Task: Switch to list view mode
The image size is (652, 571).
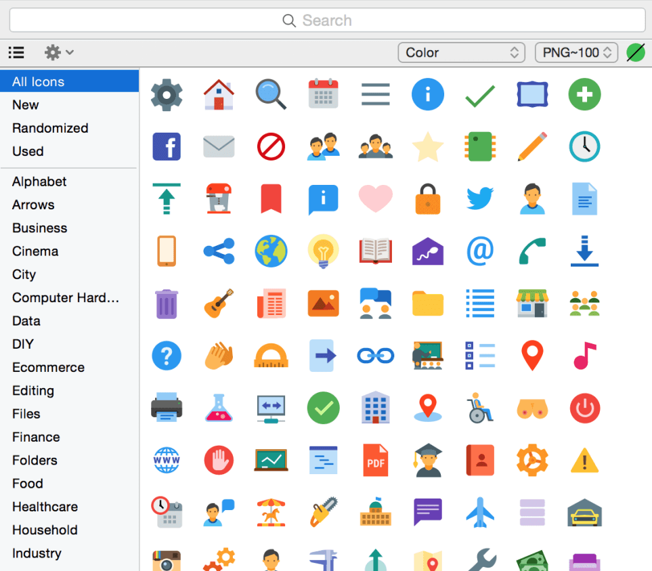Action: pos(16,52)
